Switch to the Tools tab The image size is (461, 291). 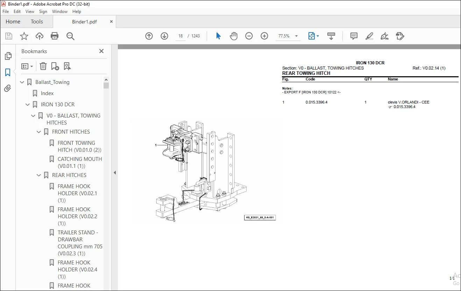click(x=37, y=22)
